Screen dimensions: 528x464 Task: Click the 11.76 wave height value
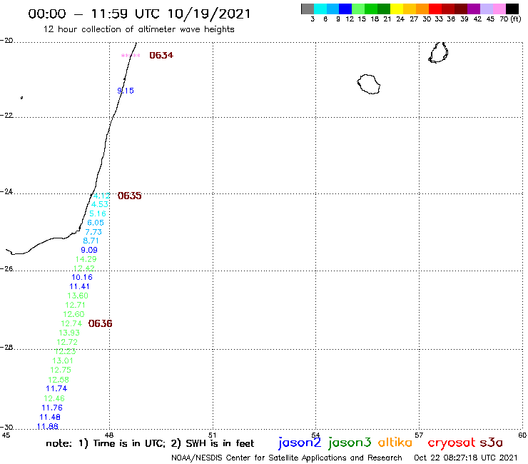pos(52,408)
